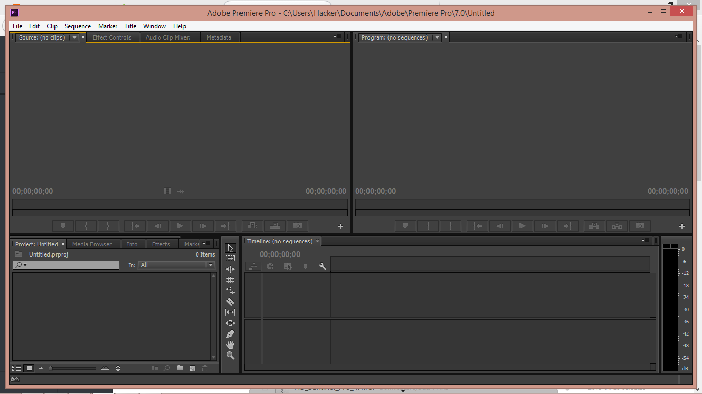
Task: Toggle Linked Selection in Timeline
Action: [288, 266]
